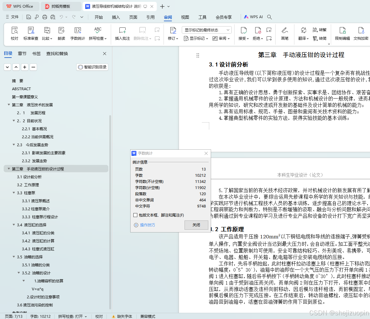Convert text with 转繁

pos(319,30)
